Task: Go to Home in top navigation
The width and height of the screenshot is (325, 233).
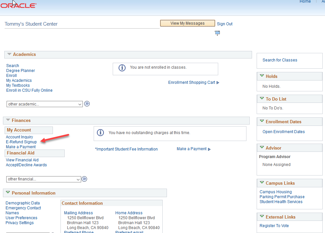Action: tap(305, 1)
